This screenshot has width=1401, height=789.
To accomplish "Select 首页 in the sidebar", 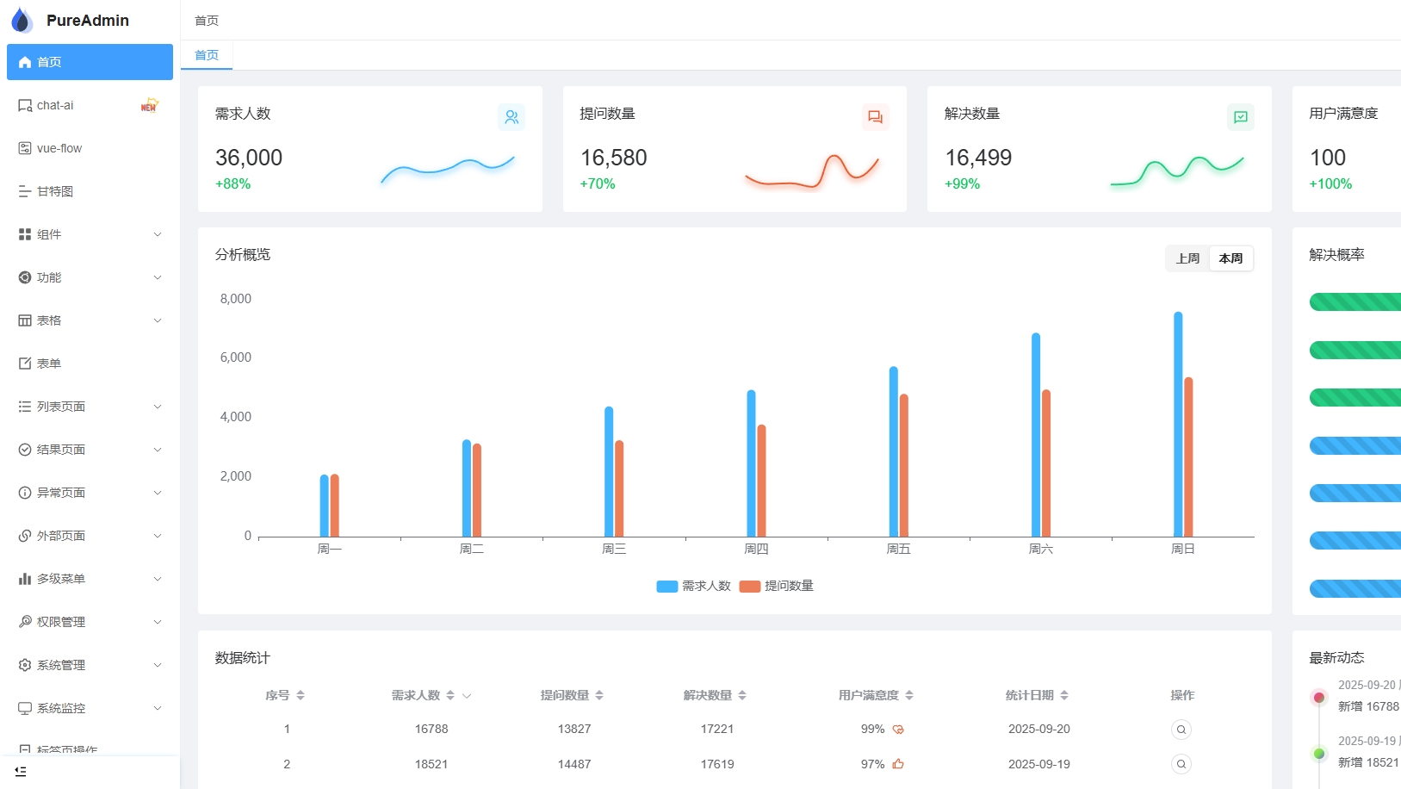I will (x=90, y=62).
